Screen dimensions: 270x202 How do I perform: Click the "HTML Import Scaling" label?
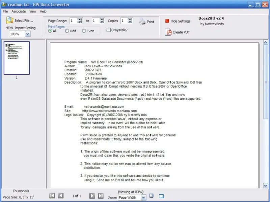21,28
